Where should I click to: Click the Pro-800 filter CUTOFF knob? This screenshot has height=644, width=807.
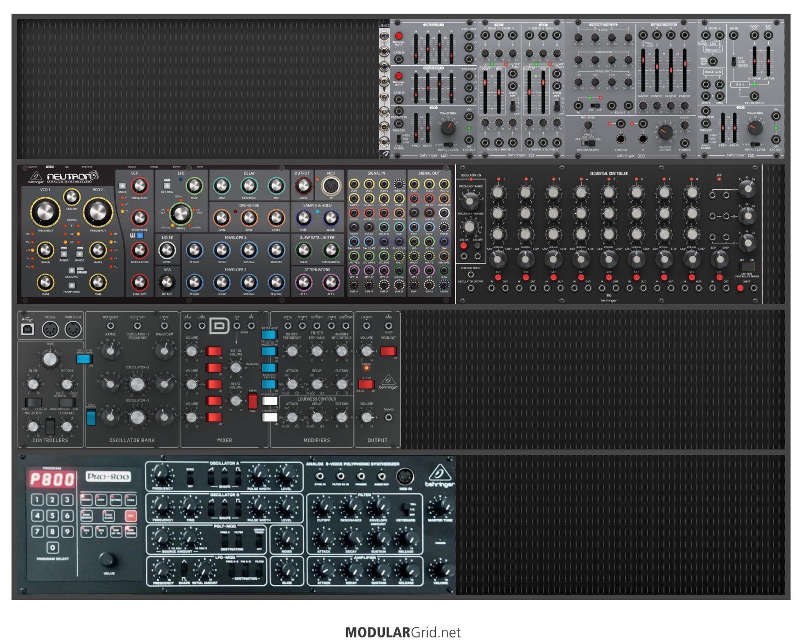(x=323, y=507)
